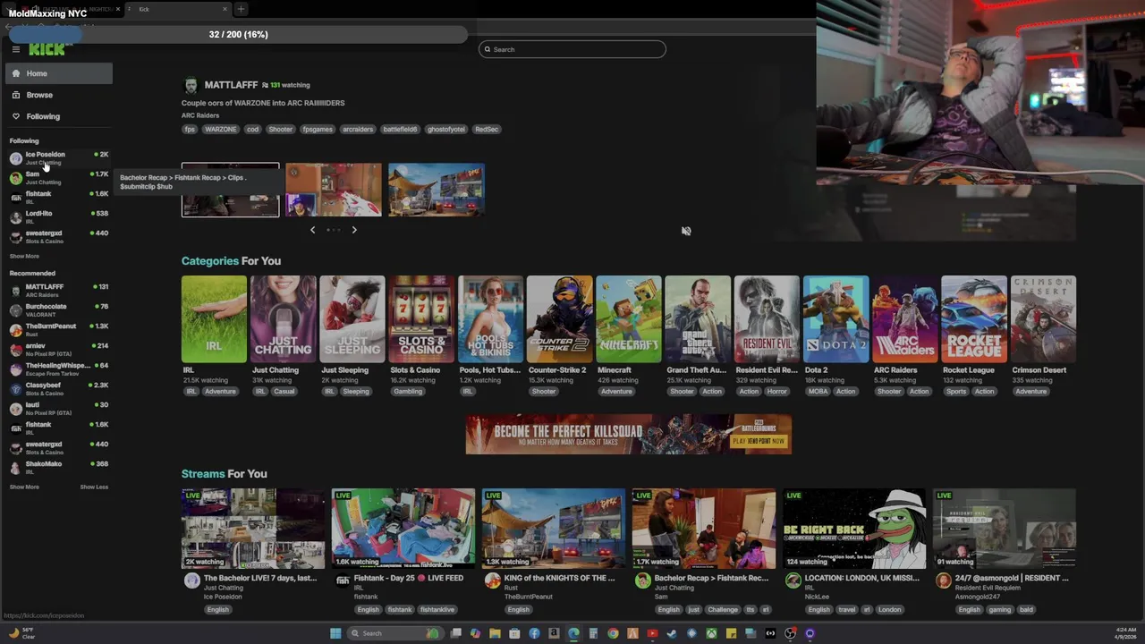Click the MOBA tag under Dota 2
This screenshot has width=1145, height=644.
coord(818,391)
